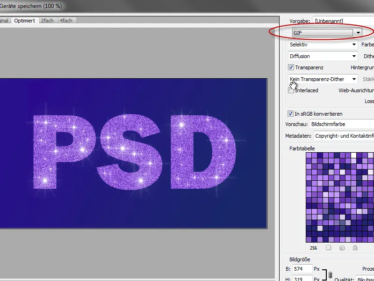
Task: Open the Kein Transparenz-Dither dropdown
Action: pos(323,79)
